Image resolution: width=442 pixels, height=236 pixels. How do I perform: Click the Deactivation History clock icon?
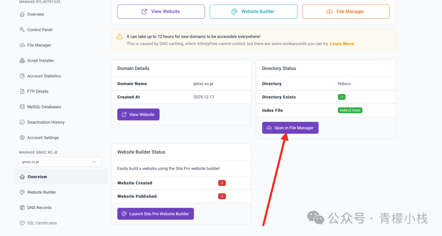click(x=22, y=123)
